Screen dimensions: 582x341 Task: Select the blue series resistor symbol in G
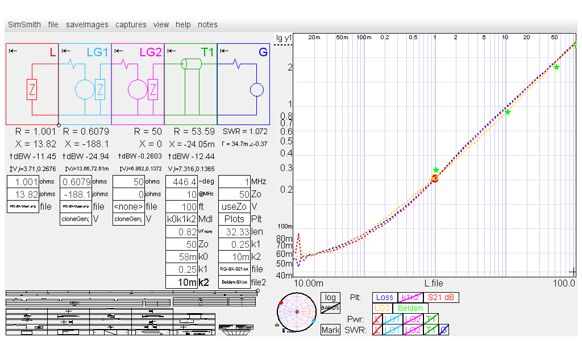tap(236, 64)
